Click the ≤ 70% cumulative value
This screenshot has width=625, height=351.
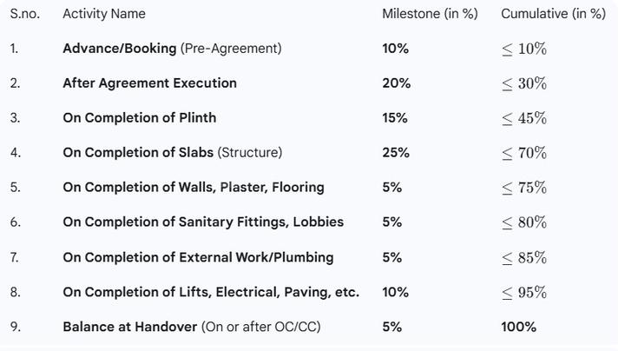[x=524, y=153]
